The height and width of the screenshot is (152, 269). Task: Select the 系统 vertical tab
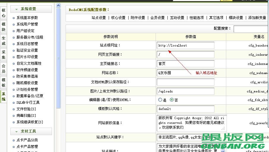pyautogui.click(x=4, y=97)
